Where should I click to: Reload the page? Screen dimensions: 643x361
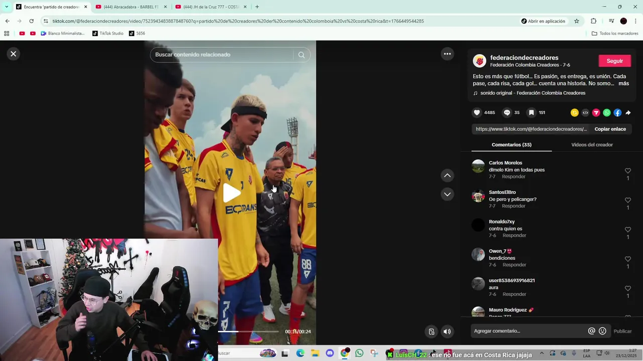tap(31, 21)
